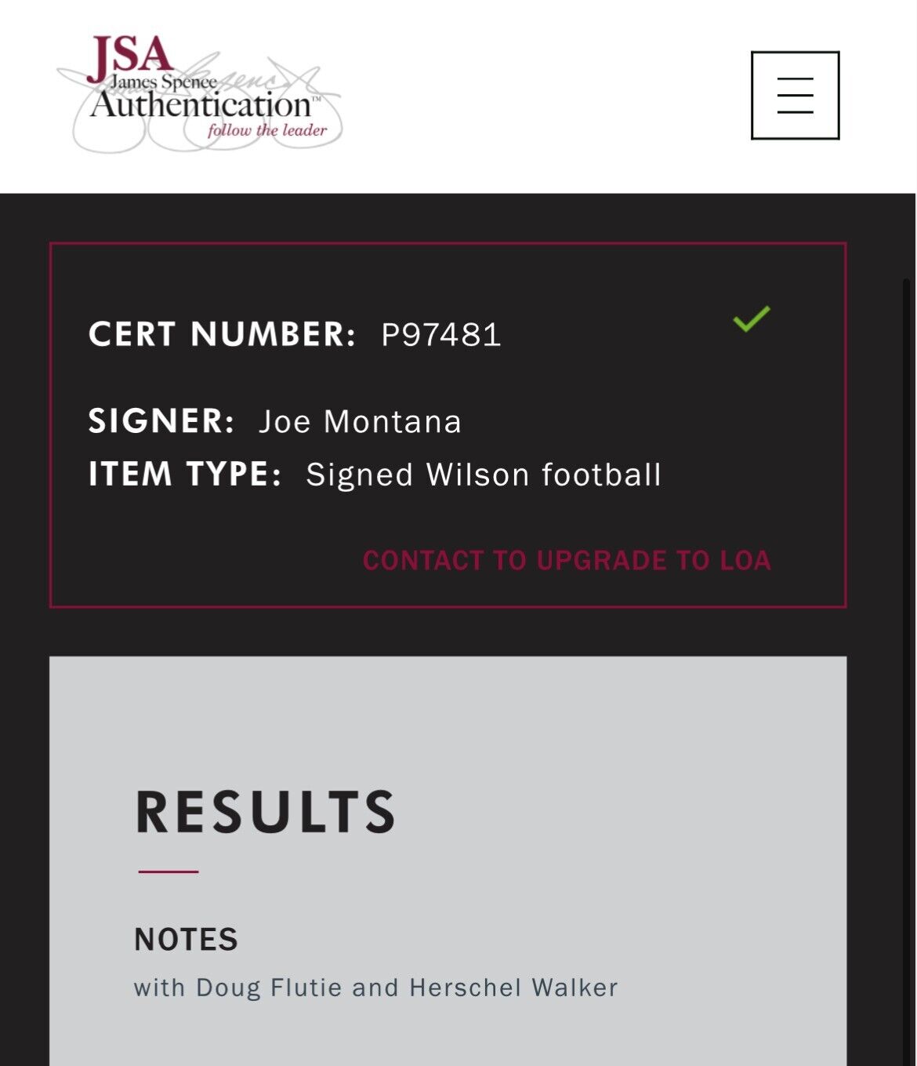
Task: Select the signer name Joe Montana
Action: coord(361,422)
